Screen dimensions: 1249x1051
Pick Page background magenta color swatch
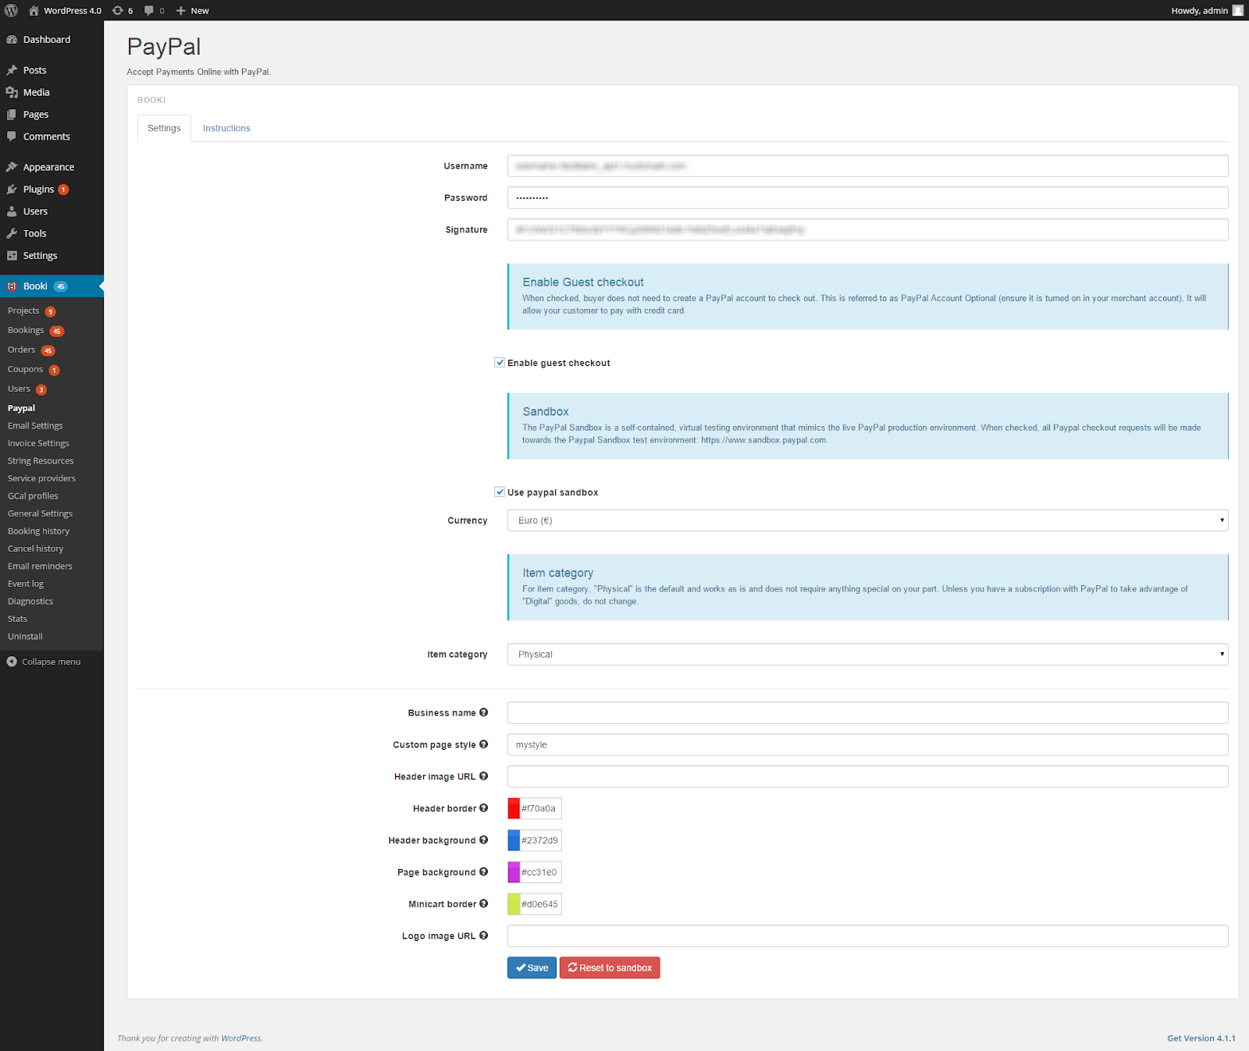point(514,872)
